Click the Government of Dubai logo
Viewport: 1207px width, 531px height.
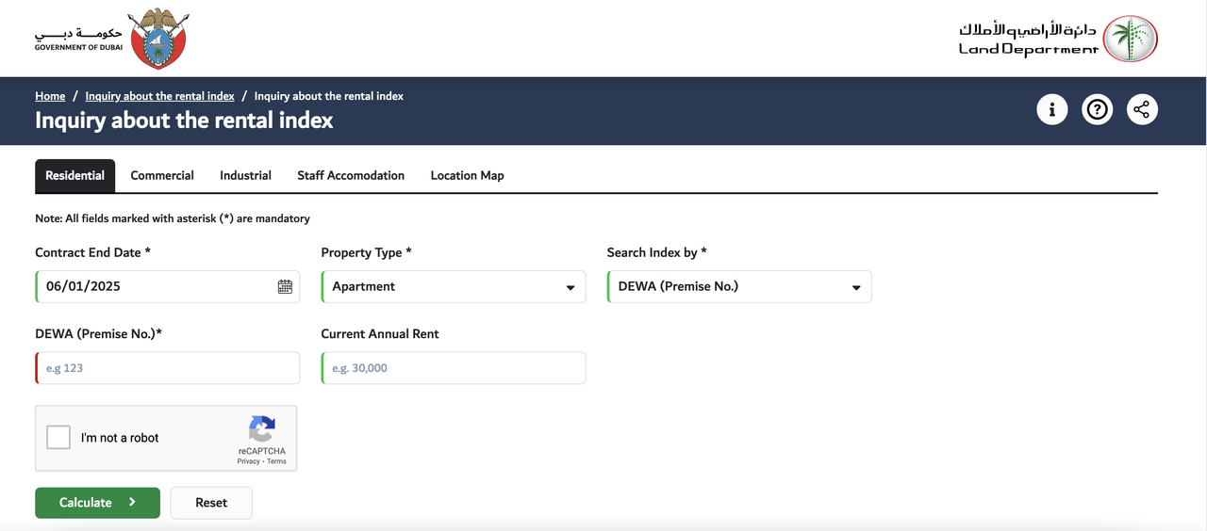[x=111, y=39]
